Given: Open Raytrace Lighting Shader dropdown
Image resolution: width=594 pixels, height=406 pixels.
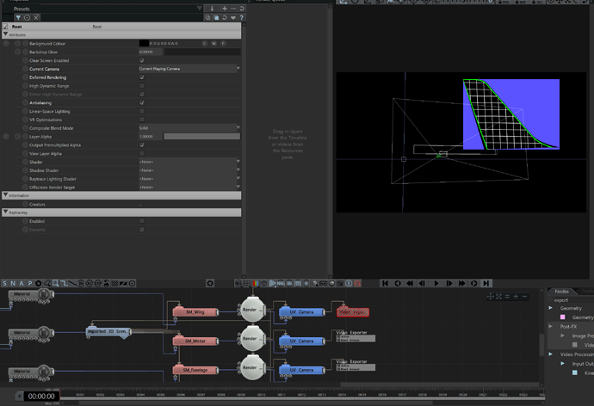Looking at the screenshot, I should tap(189, 179).
